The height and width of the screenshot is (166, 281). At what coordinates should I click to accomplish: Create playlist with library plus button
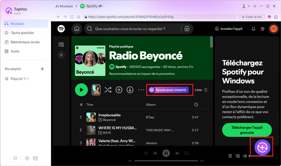tap(61, 55)
